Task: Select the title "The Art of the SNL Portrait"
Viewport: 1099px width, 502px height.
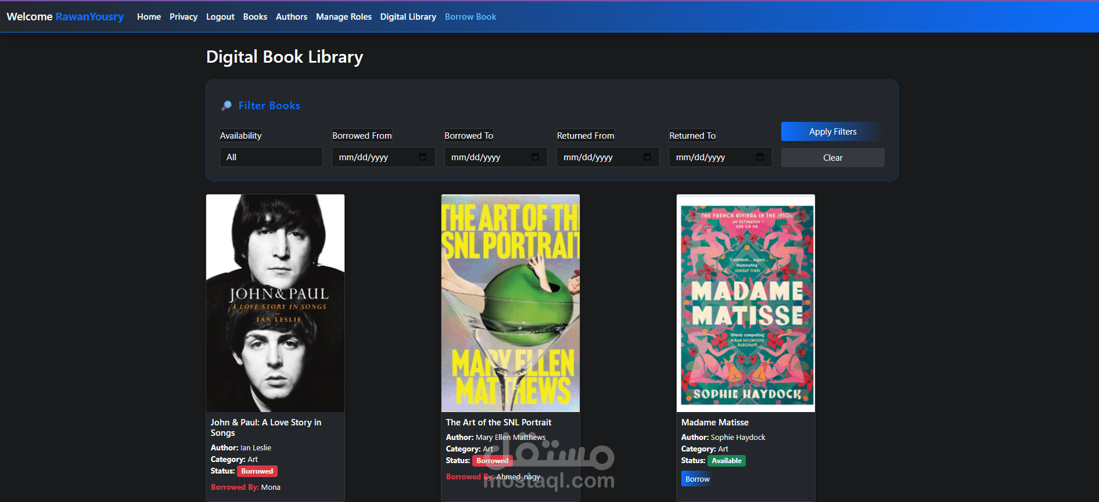Action: (x=498, y=422)
